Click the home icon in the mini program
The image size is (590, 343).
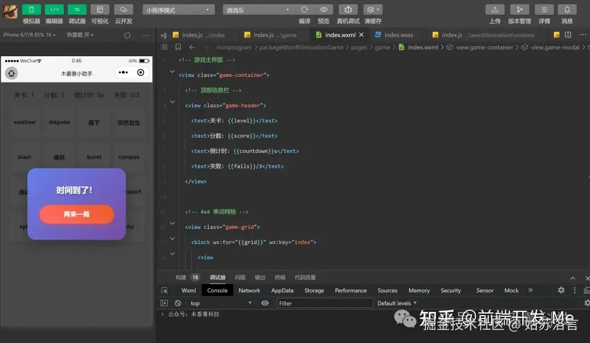[11, 73]
